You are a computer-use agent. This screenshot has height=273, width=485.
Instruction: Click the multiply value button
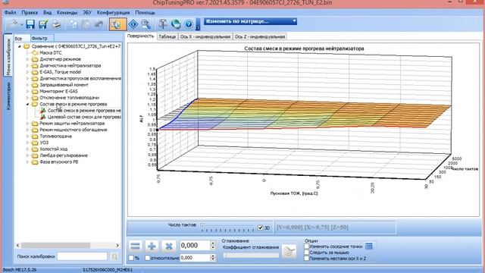tap(168, 246)
